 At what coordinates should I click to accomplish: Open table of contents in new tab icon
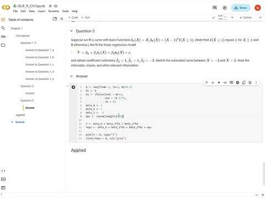point(55,19)
